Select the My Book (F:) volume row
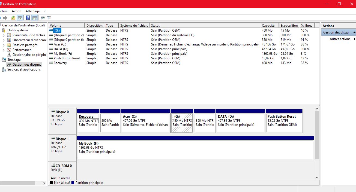This screenshot has height=192, width=356. click(x=63, y=54)
